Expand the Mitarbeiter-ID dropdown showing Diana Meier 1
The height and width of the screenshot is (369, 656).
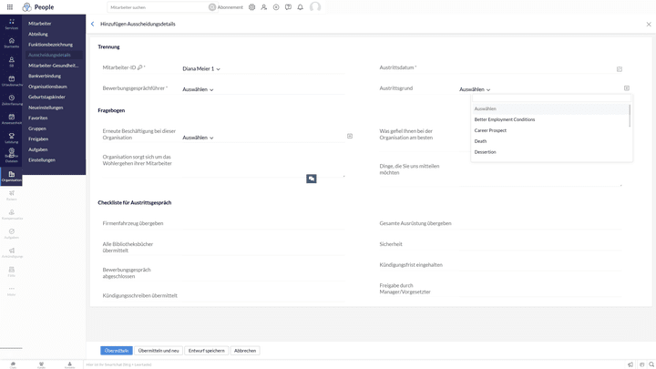[201, 68]
